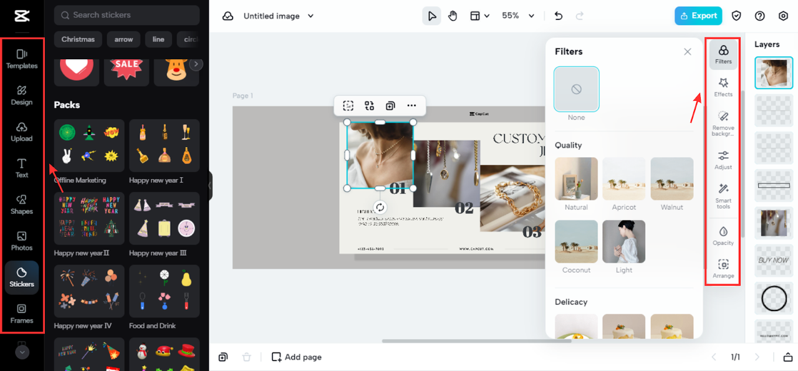Open the Stickers panel
798x371 pixels.
click(22, 277)
